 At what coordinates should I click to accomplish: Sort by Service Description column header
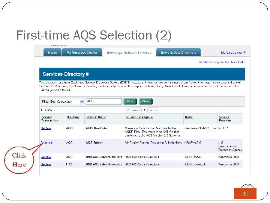[139, 117]
